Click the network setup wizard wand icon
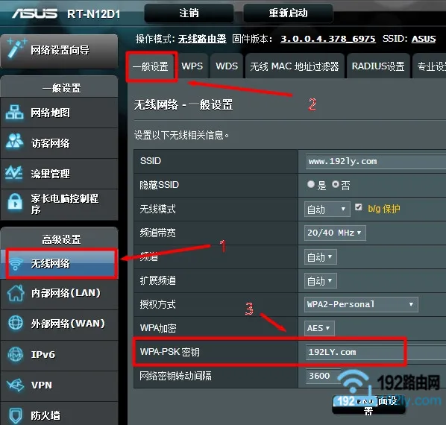This screenshot has height=425, width=446. pyautogui.click(x=16, y=48)
